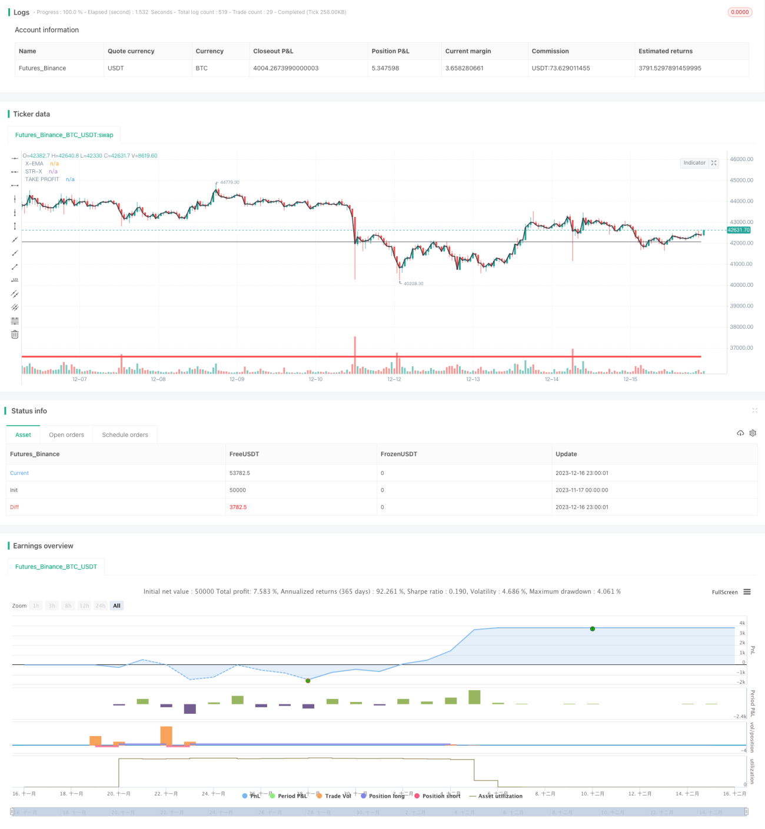This screenshot has height=829, width=765.
Task: Select the price line 123 drawing tool
Action: 15,280
